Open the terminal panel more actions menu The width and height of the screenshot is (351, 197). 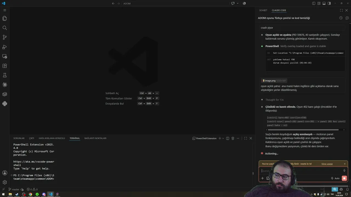coord(238,138)
